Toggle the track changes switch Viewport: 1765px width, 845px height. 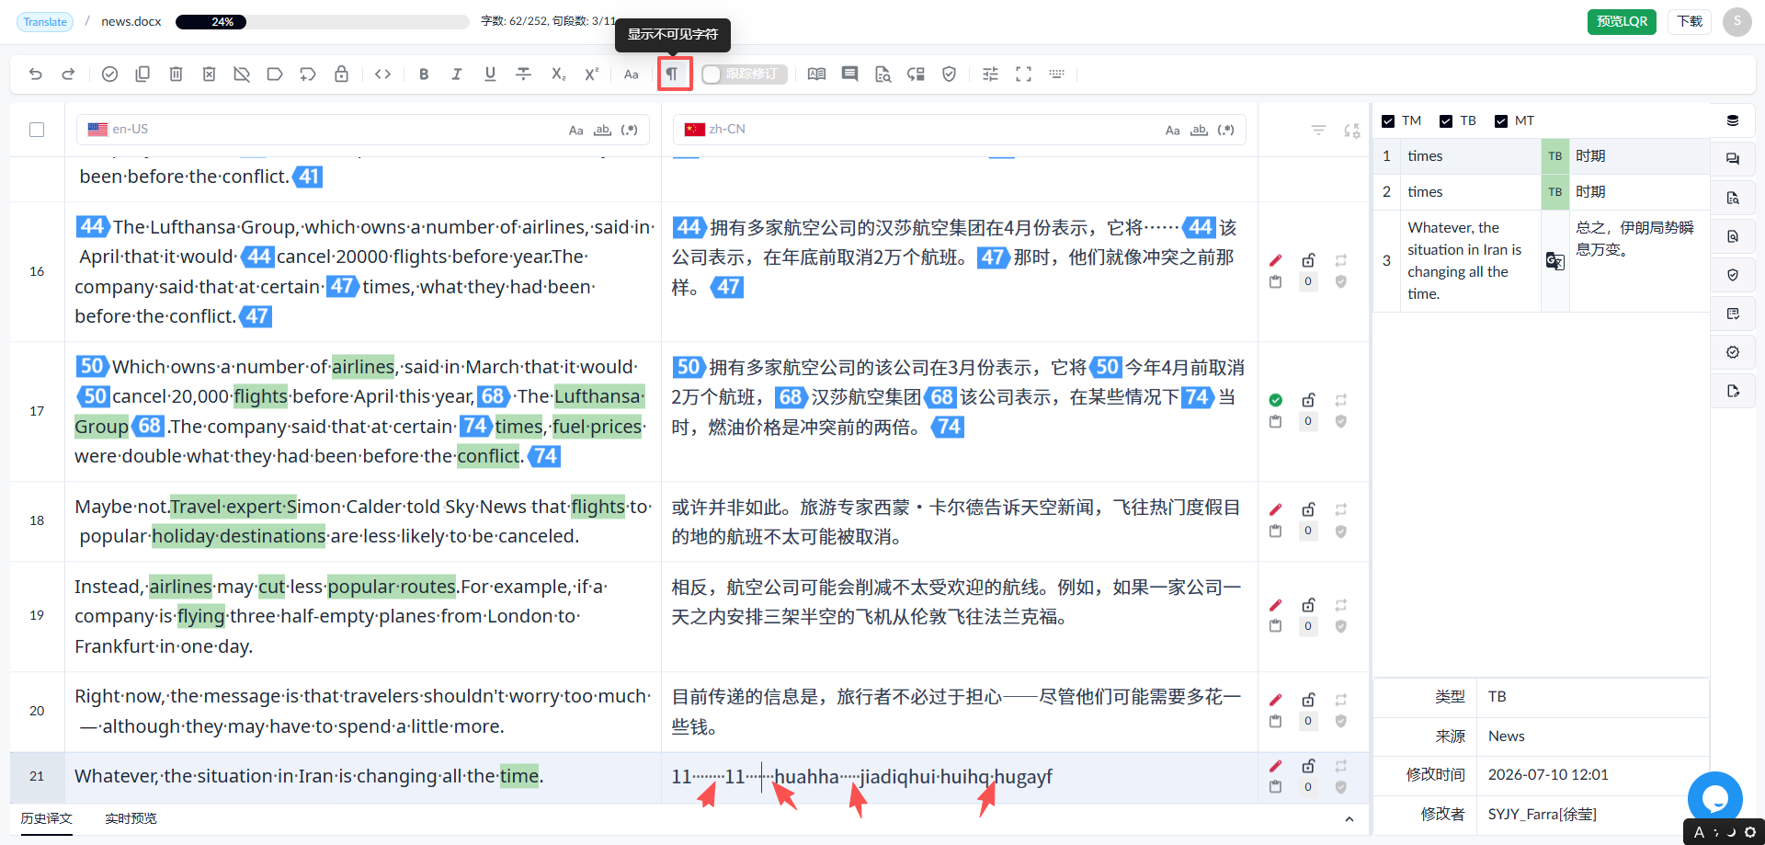click(x=744, y=74)
